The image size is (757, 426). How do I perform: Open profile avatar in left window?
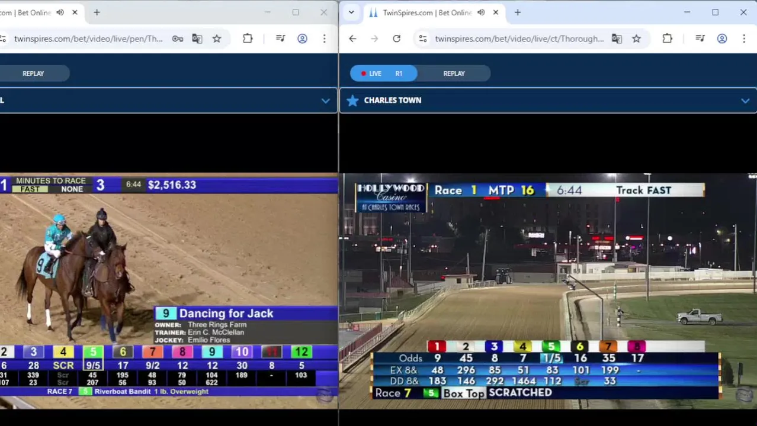point(302,38)
